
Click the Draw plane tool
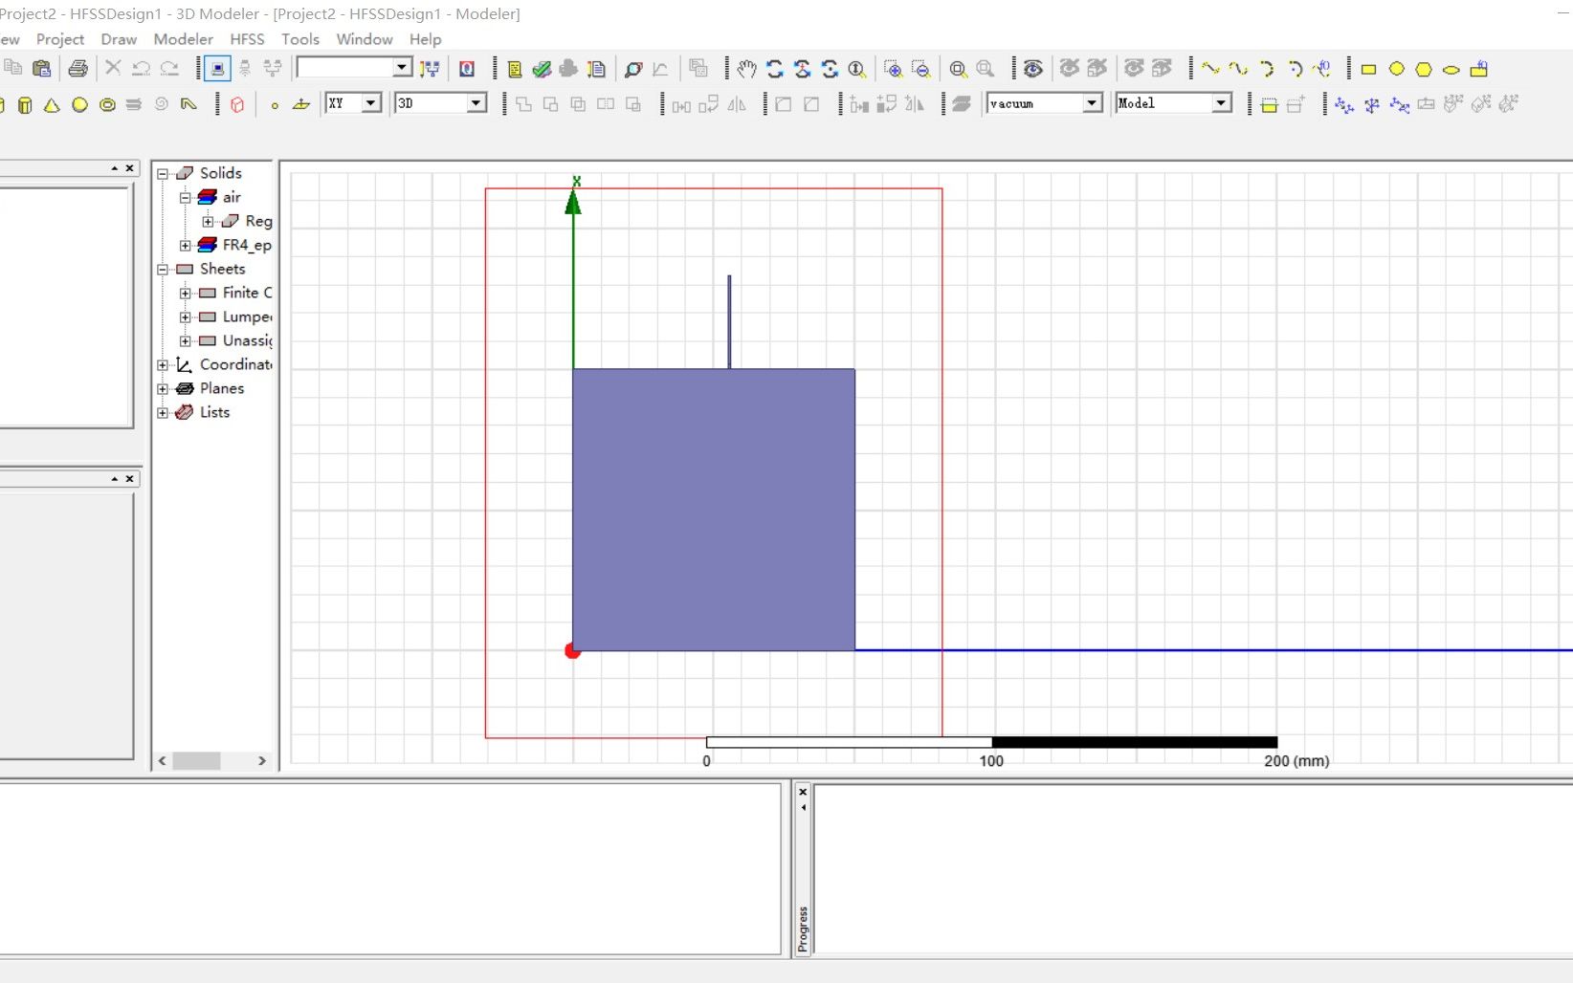[301, 104]
